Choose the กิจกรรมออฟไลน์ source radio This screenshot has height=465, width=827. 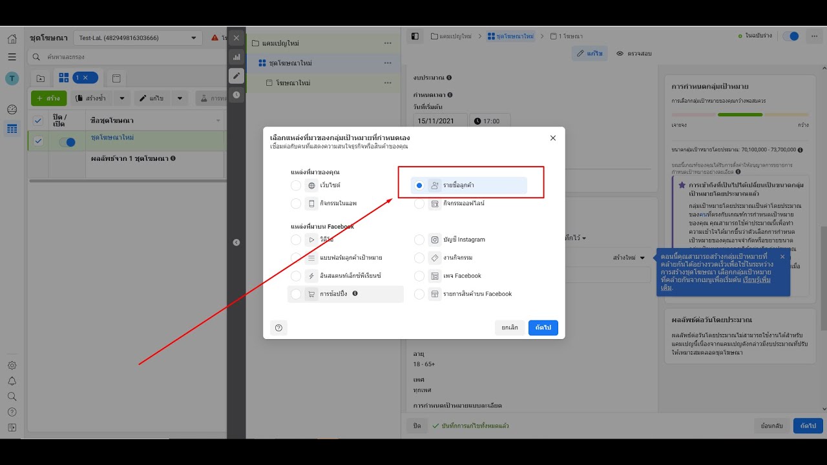point(419,203)
